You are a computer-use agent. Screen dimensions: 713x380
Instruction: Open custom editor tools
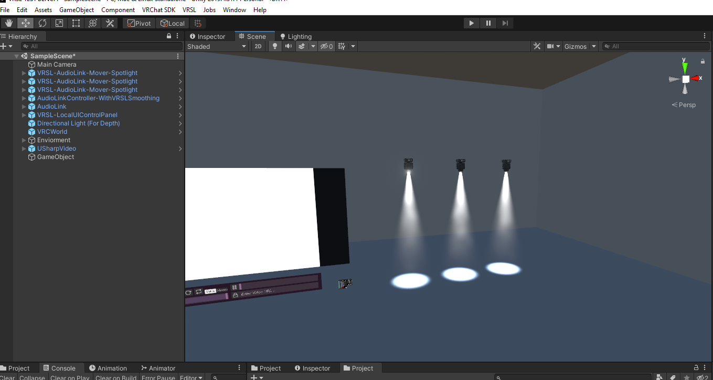point(110,23)
